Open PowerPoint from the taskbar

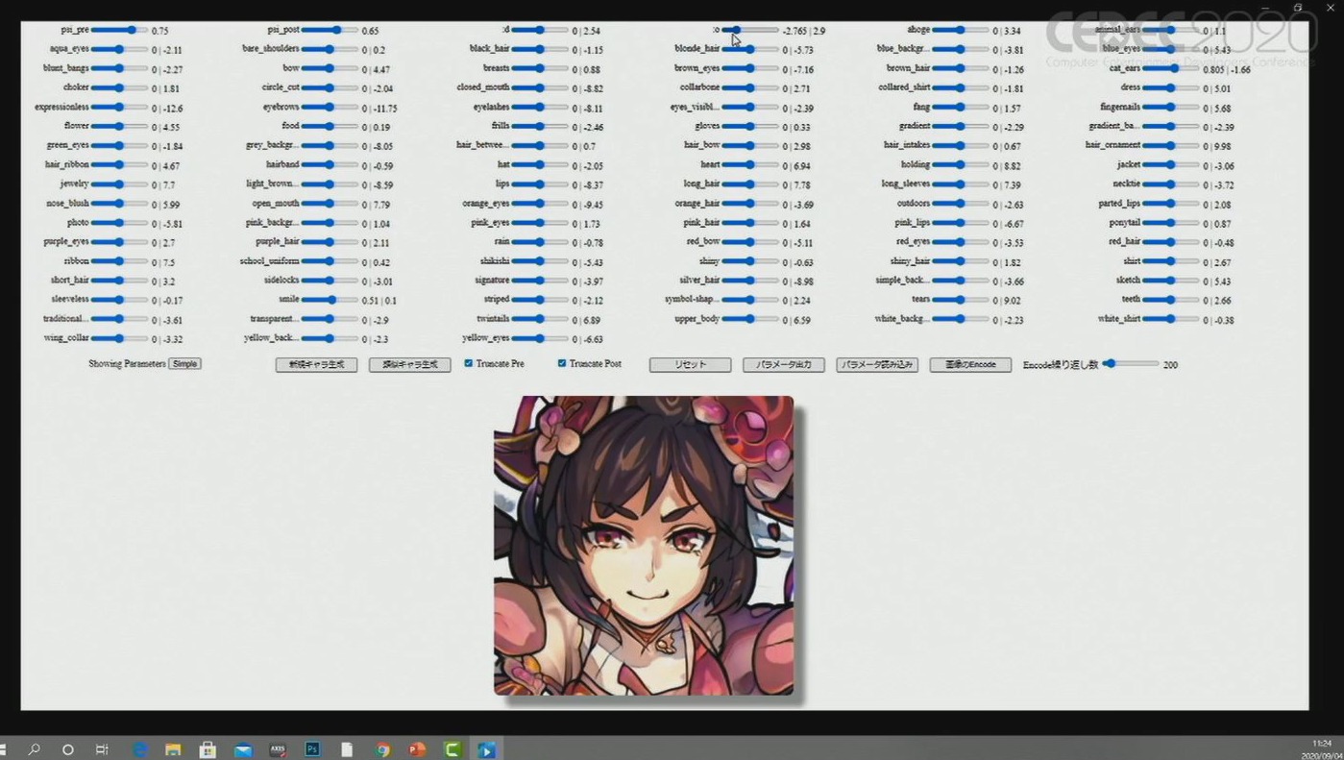click(x=417, y=749)
